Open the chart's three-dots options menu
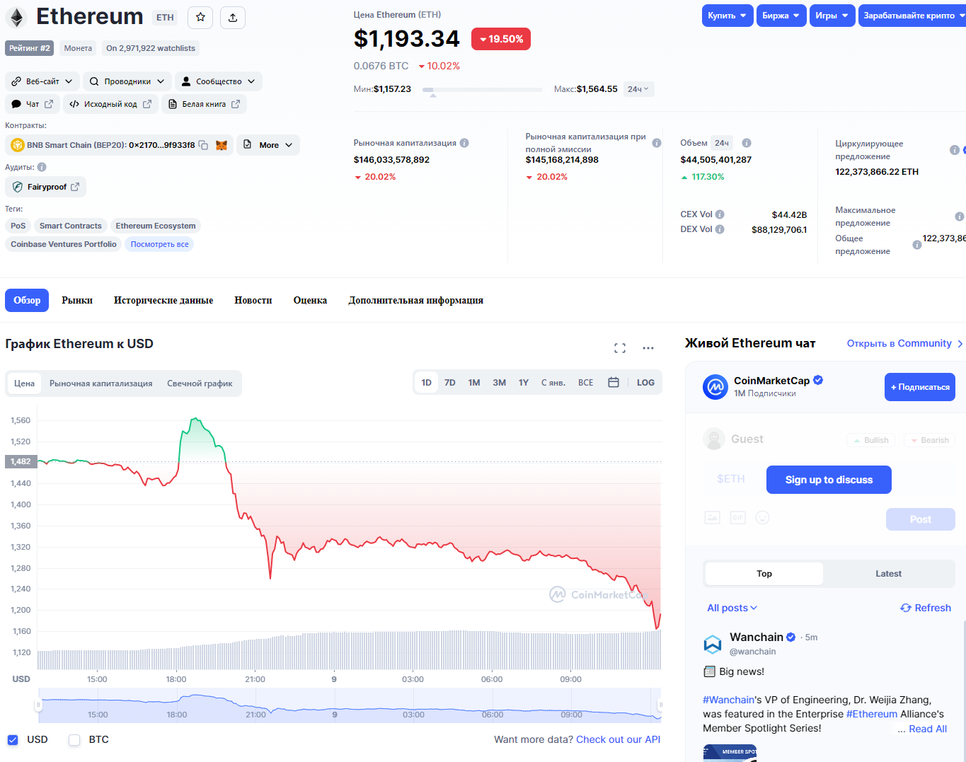 click(x=648, y=348)
